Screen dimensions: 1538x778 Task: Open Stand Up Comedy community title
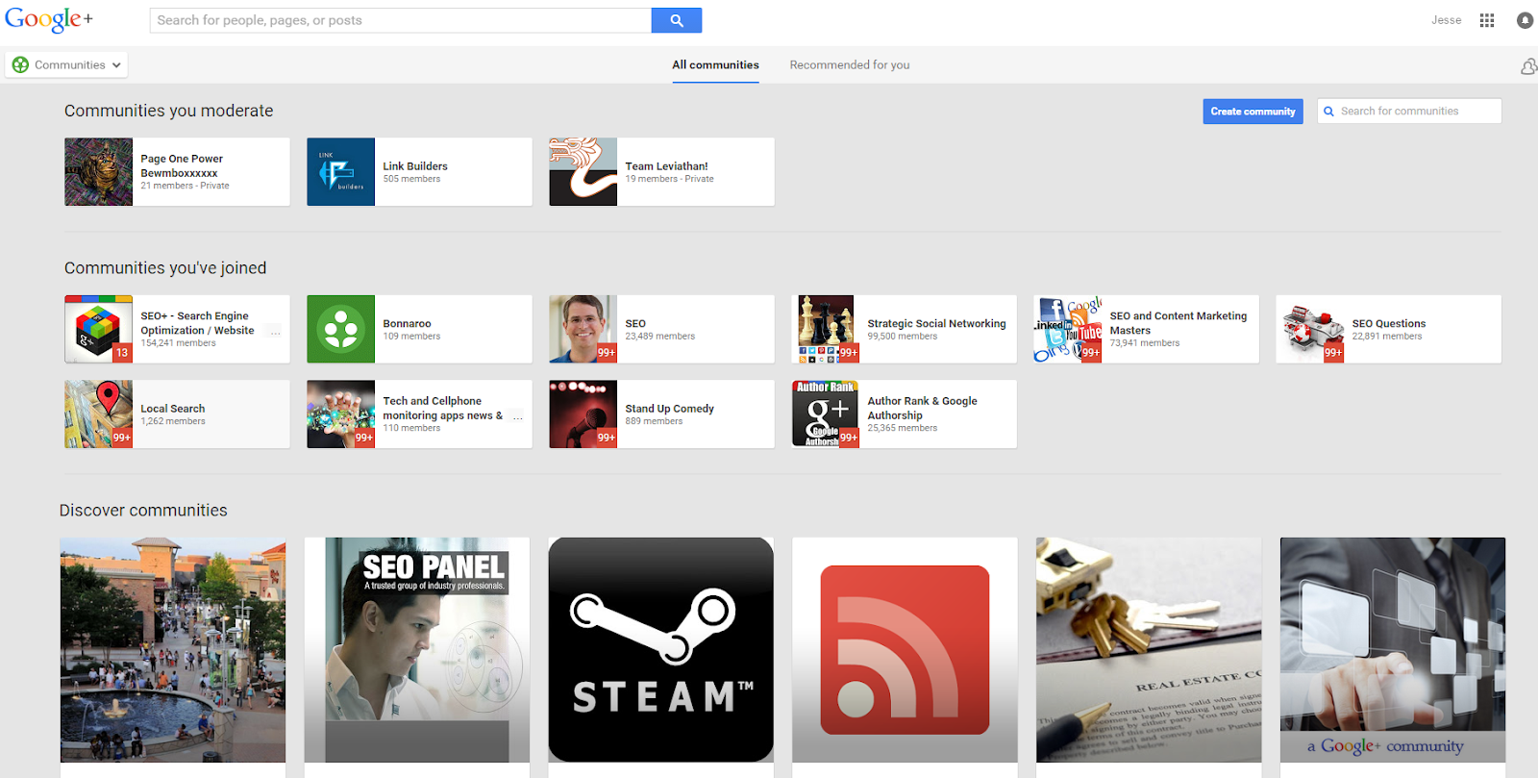(669, 409)
